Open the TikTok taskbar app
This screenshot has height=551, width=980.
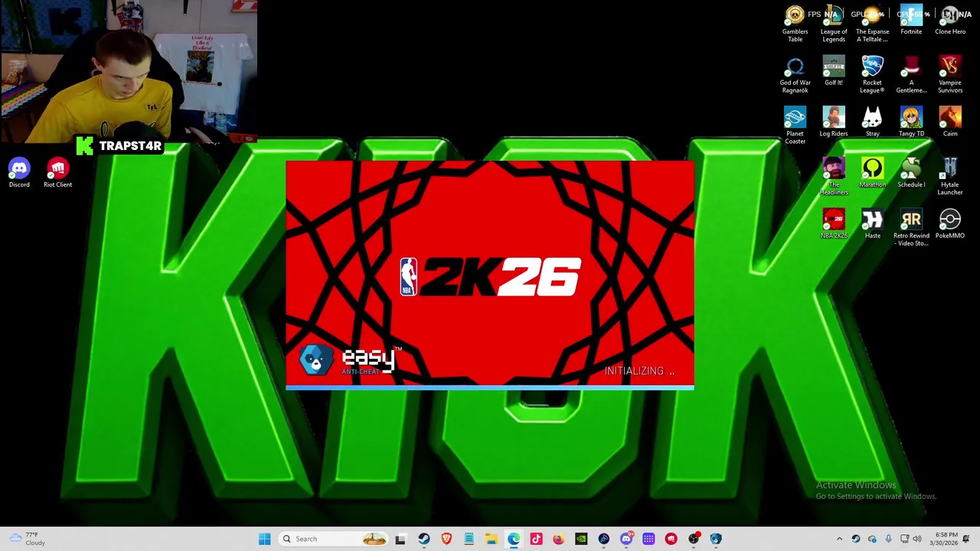click(536, 539)
